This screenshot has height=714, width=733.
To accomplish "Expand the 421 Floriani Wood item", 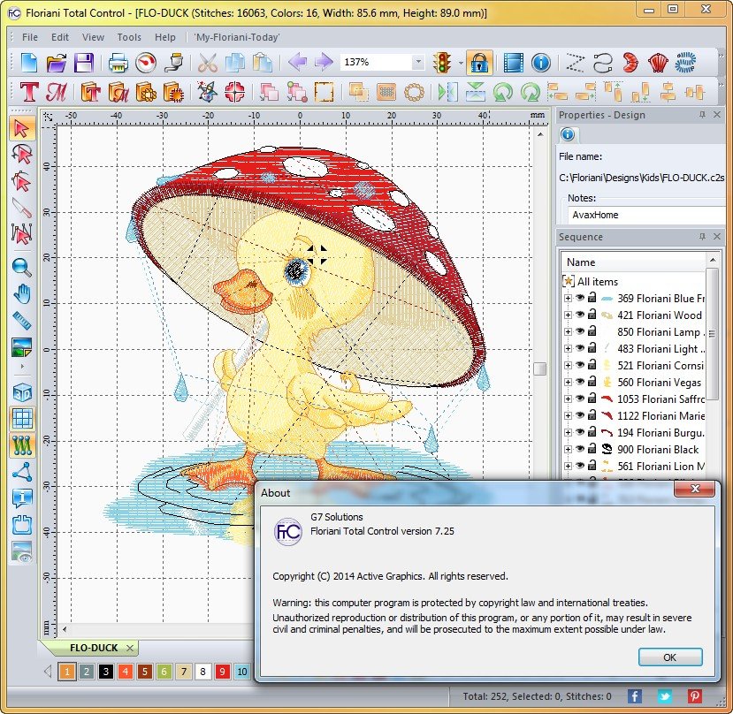I will point(568,315).
